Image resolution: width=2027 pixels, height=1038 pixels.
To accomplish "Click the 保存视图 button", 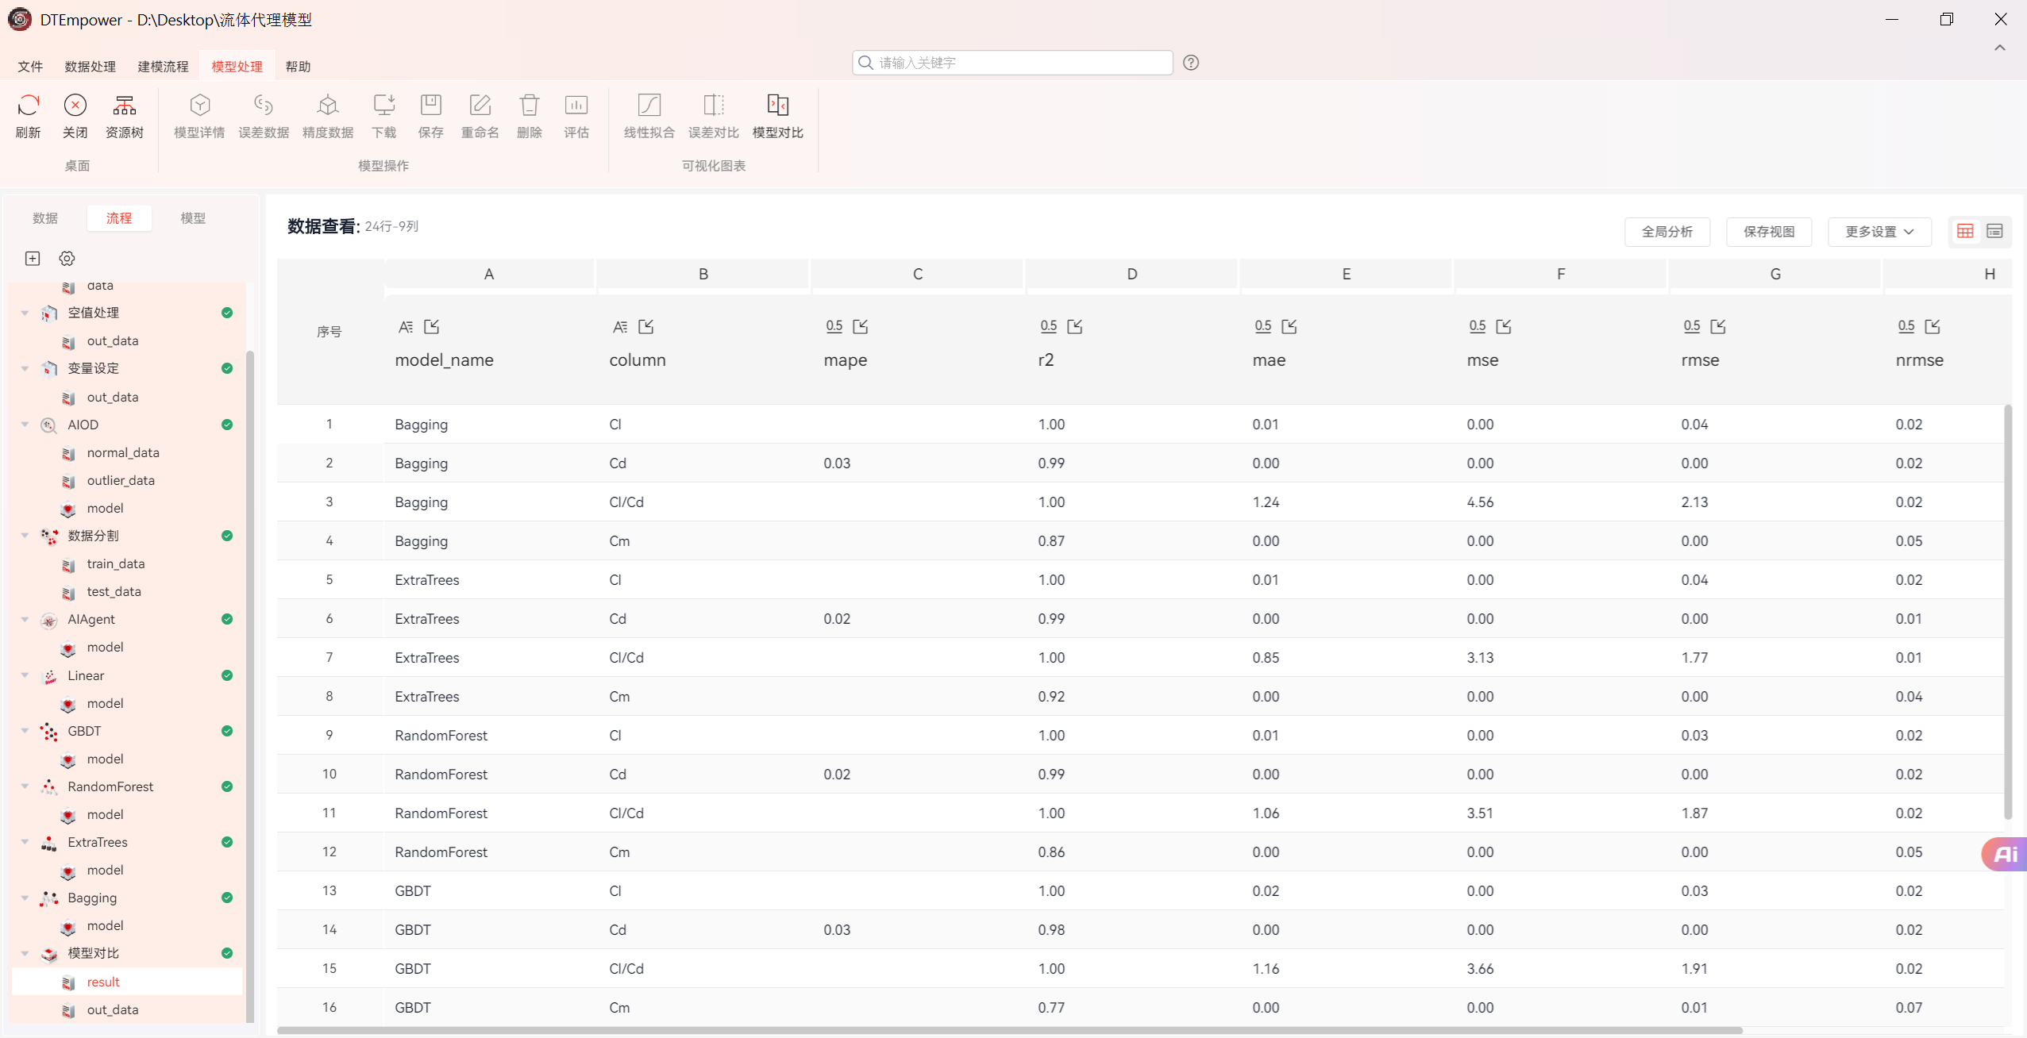I will pyautogui.click(x=1768, y=232).
